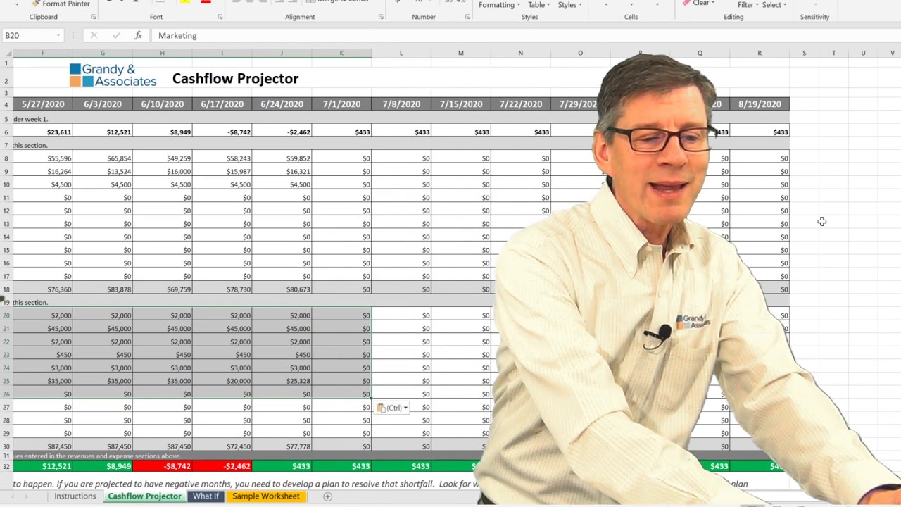Click the Cashflow Projector title text
Image resolution: width=901 pixels, height=507 pixels.
tap(235, 78)
